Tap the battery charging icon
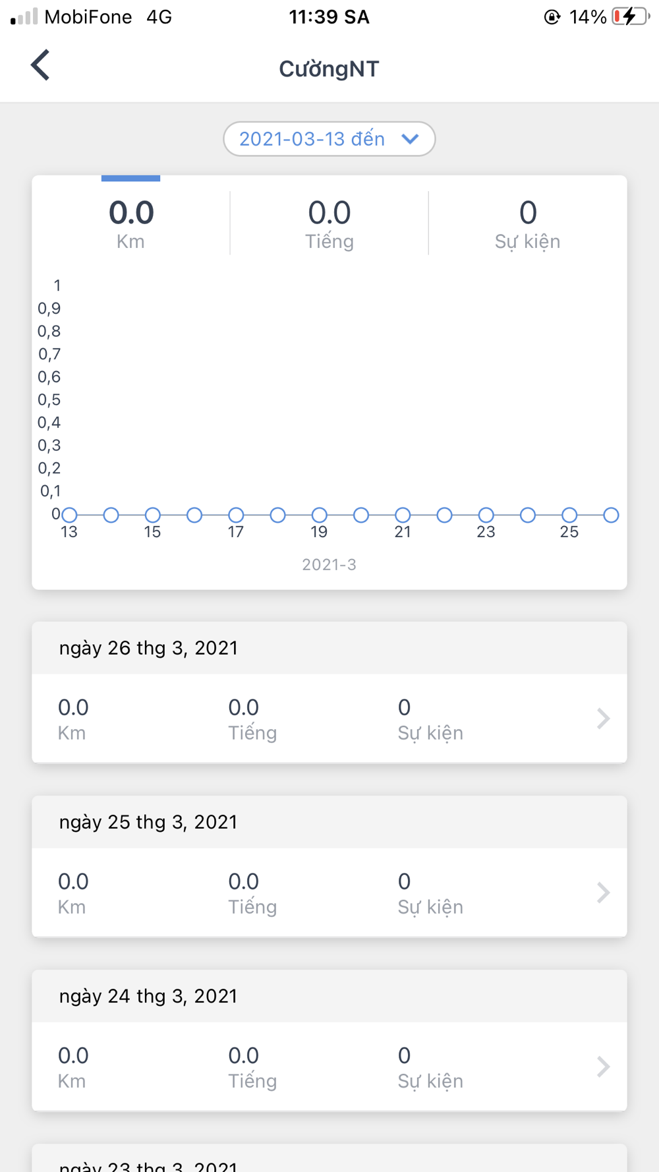 (x=631, y=16)
